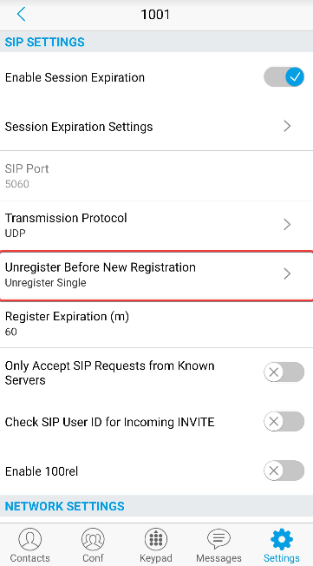Open the Conf group icon

pyautogui.click(x=93, y=539)
